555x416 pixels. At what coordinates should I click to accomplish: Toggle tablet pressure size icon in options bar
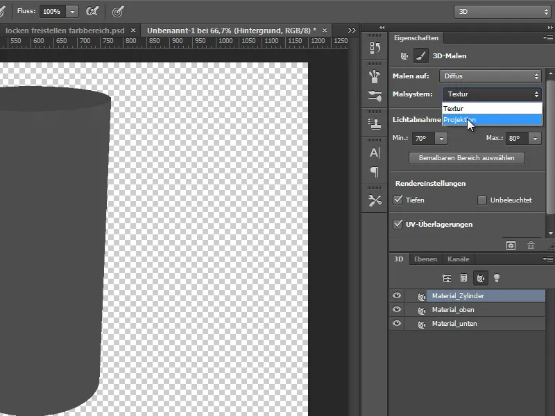(118, 11)
